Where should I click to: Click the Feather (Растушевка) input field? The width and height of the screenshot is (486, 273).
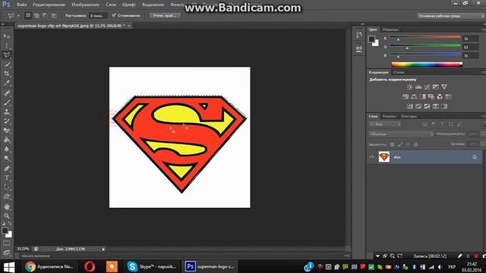[x=98, y=15]
